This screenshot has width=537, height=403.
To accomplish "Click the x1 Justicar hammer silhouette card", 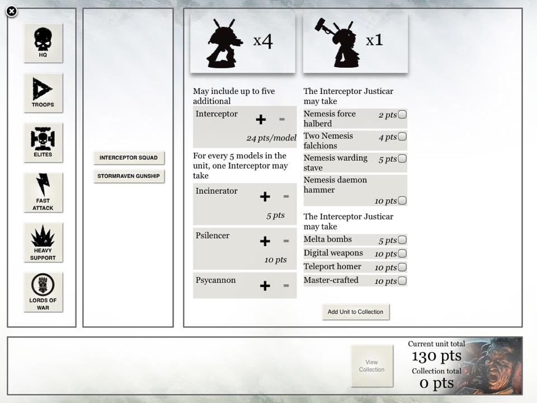I will [x=356, y=43].
